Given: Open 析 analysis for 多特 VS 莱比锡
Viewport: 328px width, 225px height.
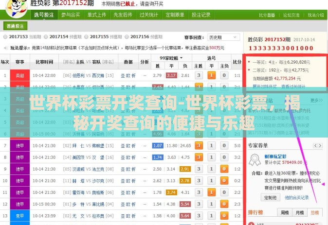Looking at the screenshot, I should point(133,204).
